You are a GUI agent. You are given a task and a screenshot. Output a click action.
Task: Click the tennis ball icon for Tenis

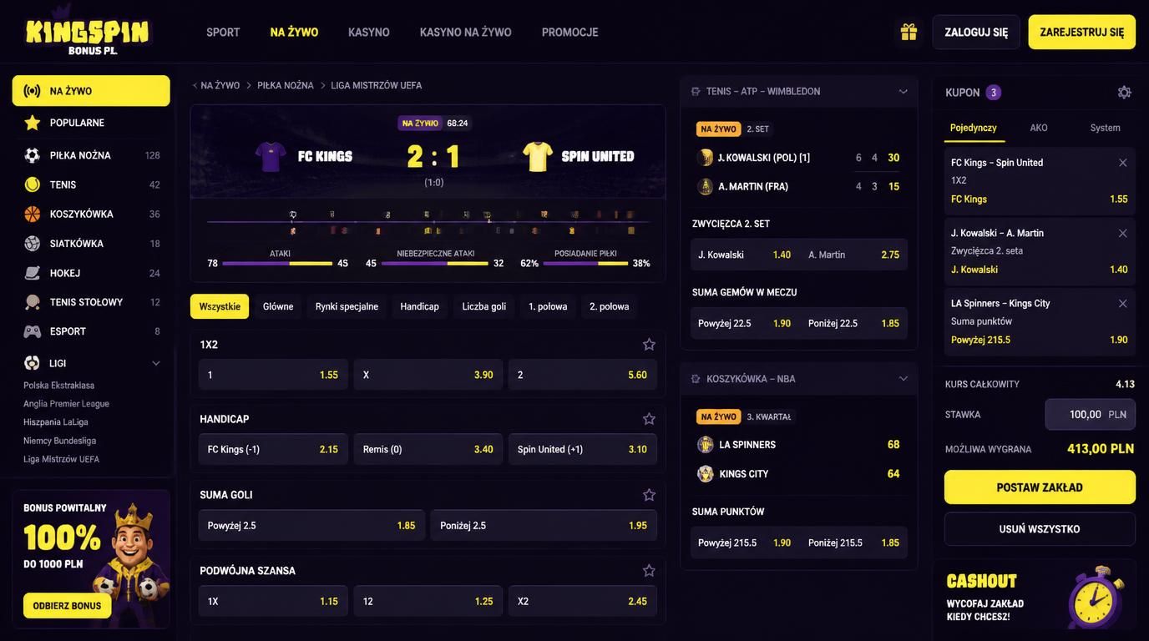33,184
